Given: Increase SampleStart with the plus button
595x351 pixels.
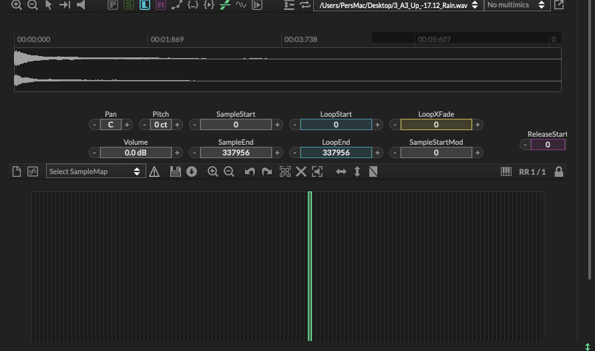Looking at the screenshot, I should [x=277, y=125].
